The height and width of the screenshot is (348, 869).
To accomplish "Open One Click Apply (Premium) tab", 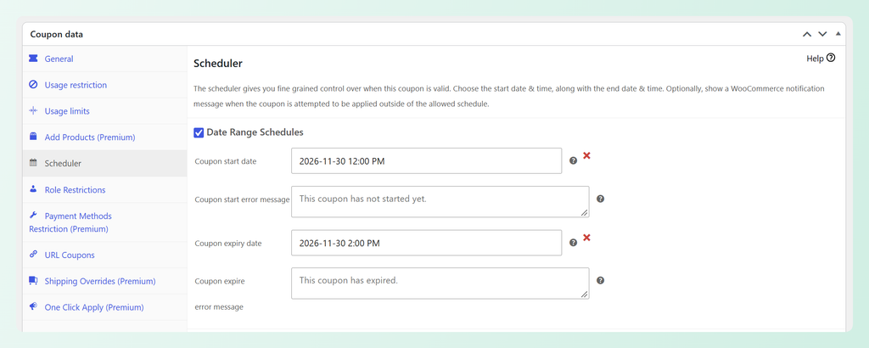I will tap(104, 307).
